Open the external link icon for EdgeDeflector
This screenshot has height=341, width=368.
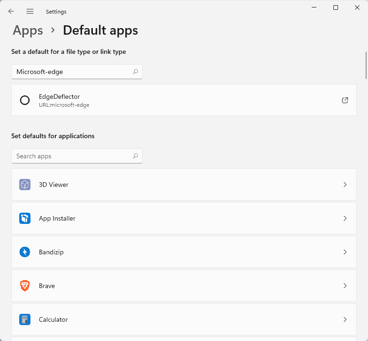point(345,100)
